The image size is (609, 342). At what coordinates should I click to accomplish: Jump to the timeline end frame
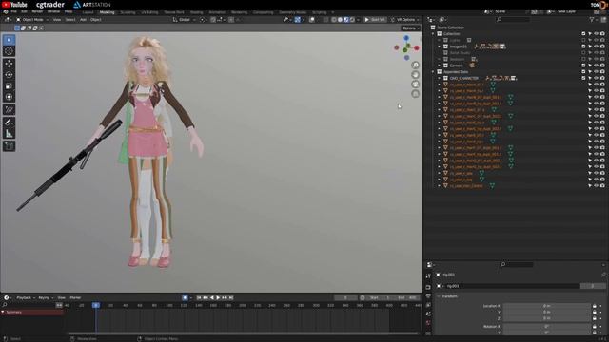[x=231, y=297]
